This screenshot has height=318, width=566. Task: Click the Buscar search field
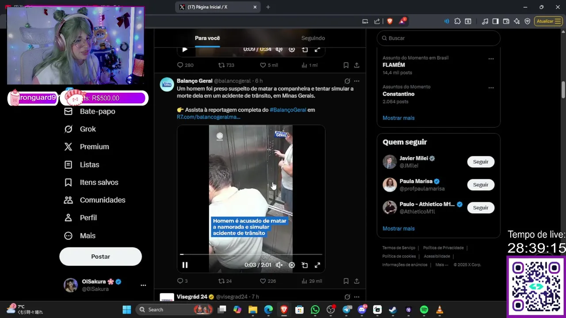tap(439, 38)
